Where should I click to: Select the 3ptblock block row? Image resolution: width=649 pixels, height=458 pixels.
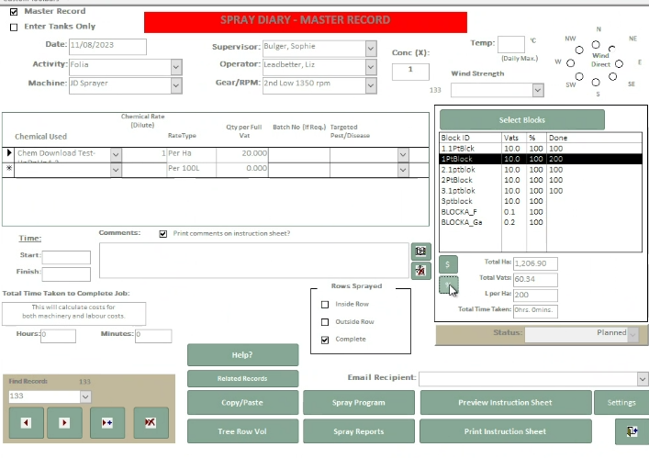click(541, 202)
